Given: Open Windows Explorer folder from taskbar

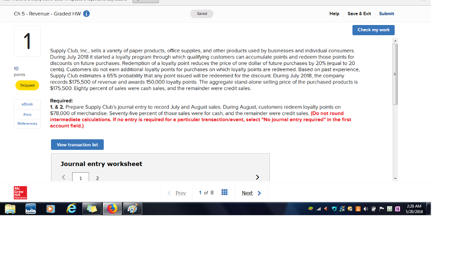Looking at the screenshot, I should coord(10,209).
